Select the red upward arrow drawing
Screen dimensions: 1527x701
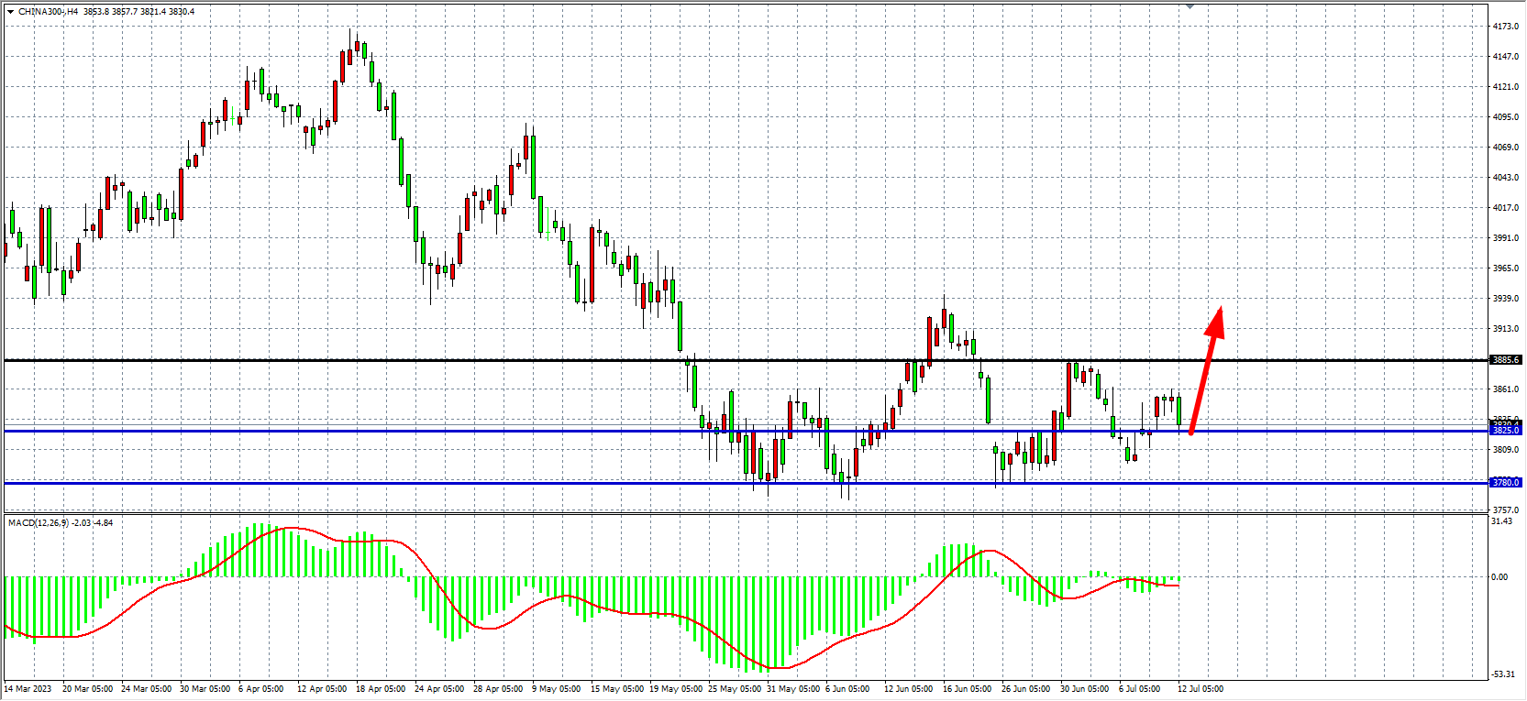pyautogui.click(x=1205, y=368)
